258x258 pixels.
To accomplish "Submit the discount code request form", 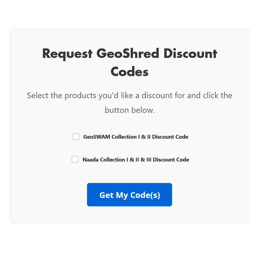I will (129, 195).
